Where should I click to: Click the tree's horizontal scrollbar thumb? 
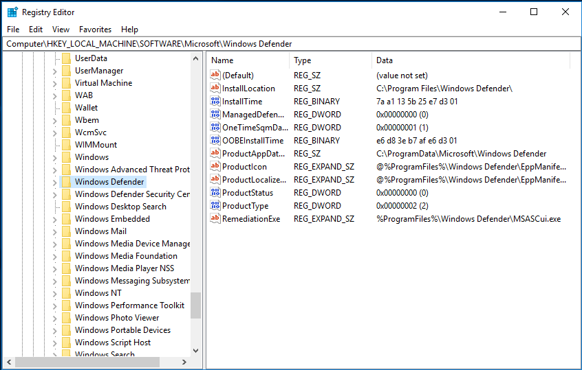(87, 362)
